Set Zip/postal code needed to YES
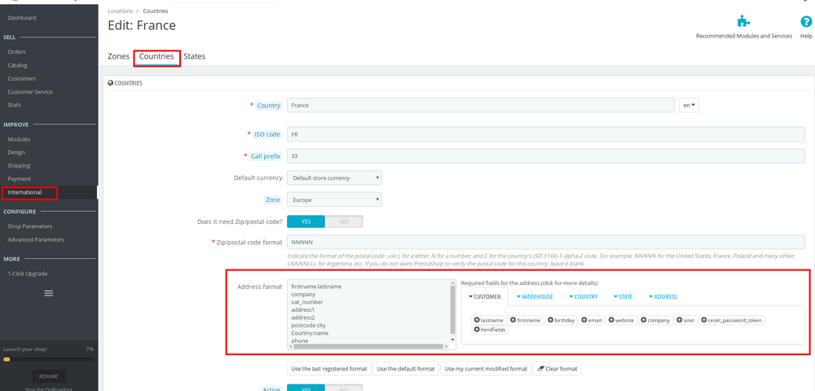 [306, 222]
